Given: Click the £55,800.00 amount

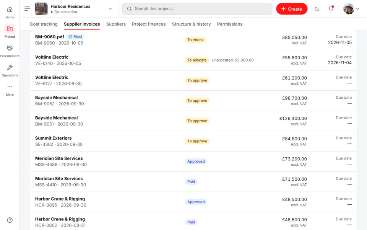Looking at the screenshot, I should tap(294, 58).
